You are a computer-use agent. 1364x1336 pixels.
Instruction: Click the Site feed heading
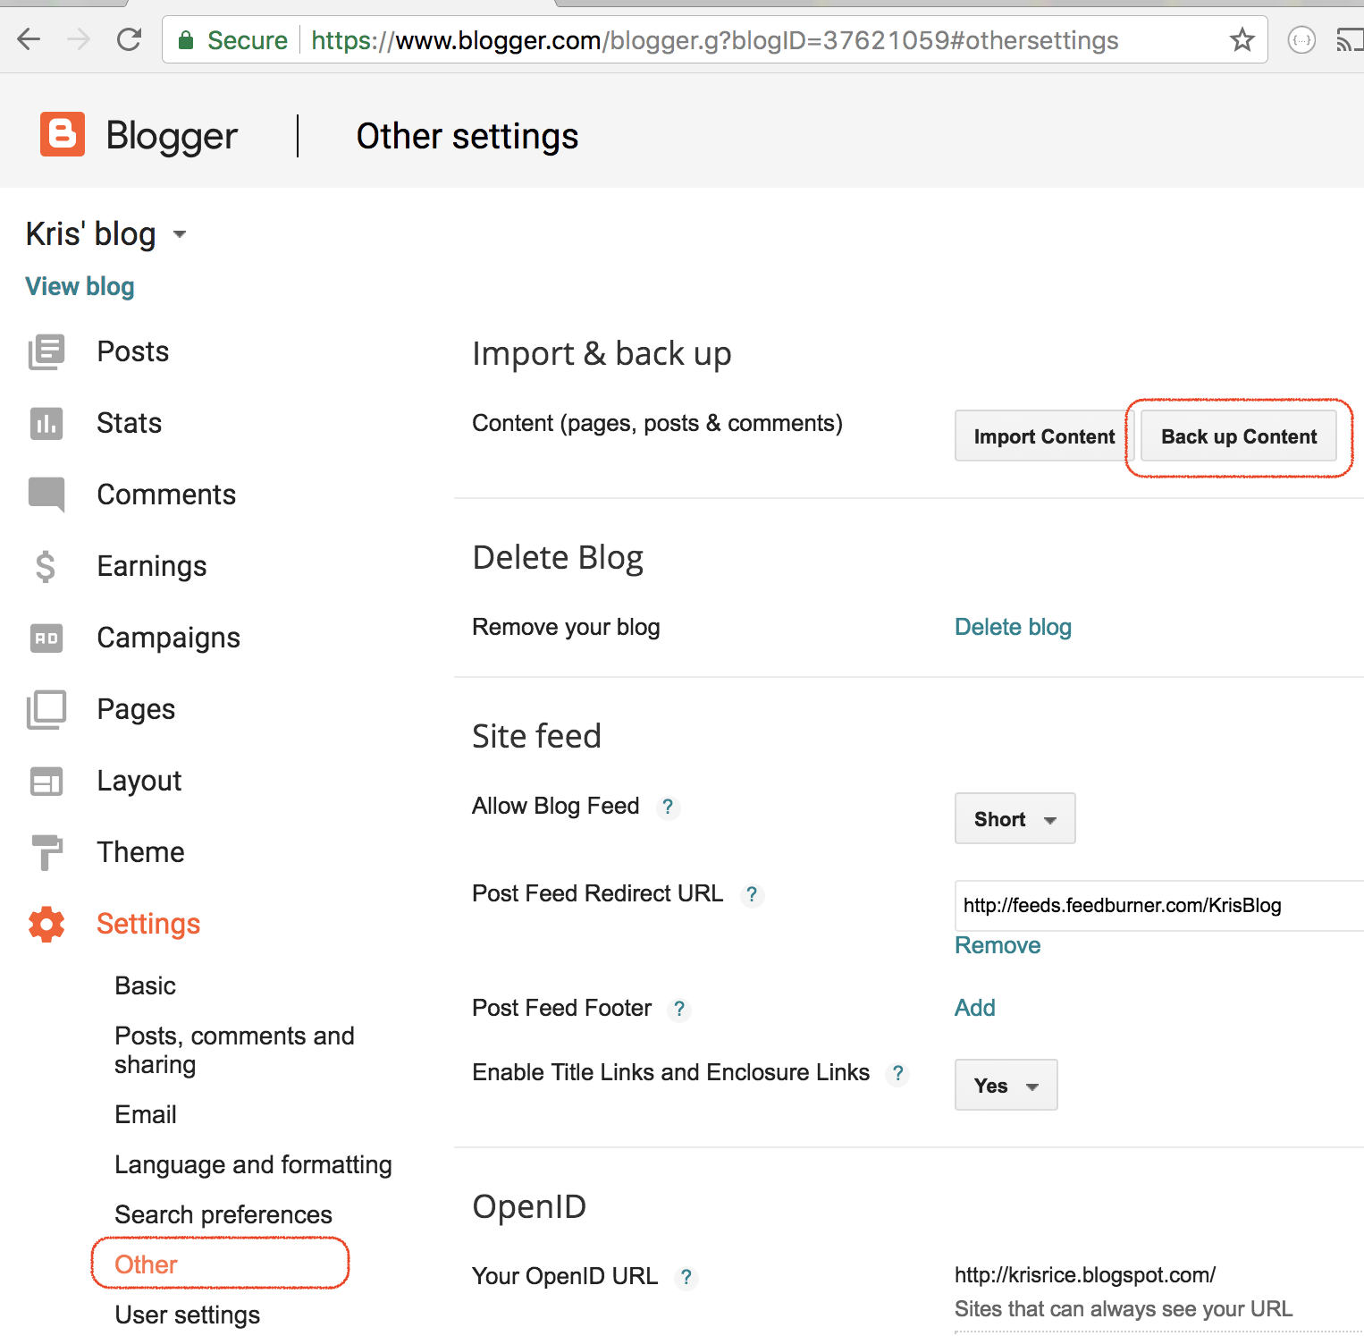click(x=536, y=736)
